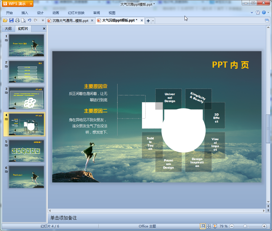Click the 79 % zoom level
Screen dimensions: 272x231
[x=223, y=226]
